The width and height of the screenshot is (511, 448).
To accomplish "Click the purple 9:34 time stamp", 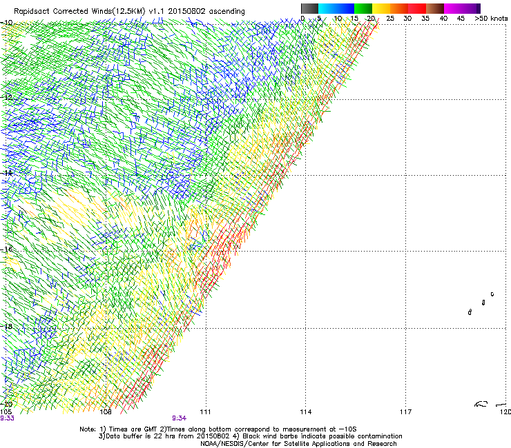I will pos(180,418).
